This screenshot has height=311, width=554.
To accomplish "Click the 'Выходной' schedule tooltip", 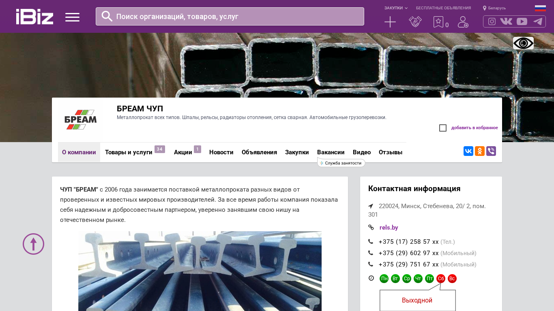I will click(417, 300).
